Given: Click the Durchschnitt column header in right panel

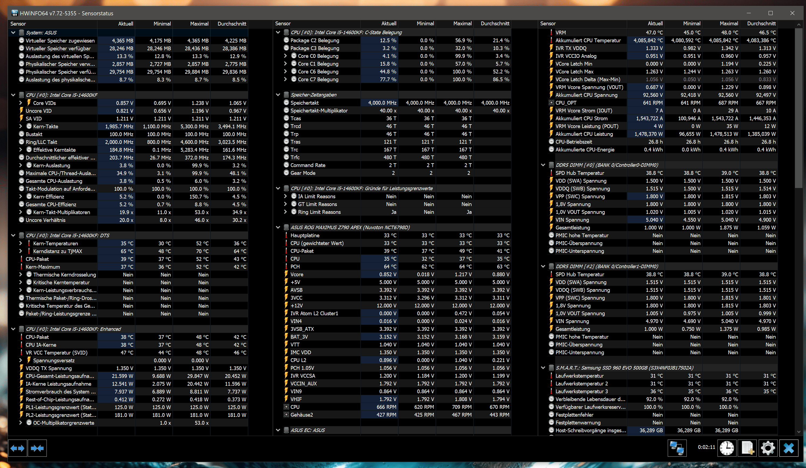Looking at the screenshot, I should (761, 24).
